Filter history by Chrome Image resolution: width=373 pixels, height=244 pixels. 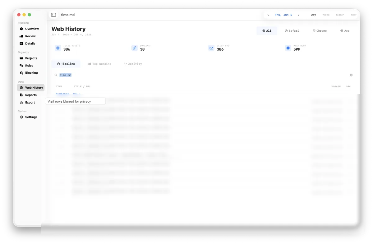[320, 31]
